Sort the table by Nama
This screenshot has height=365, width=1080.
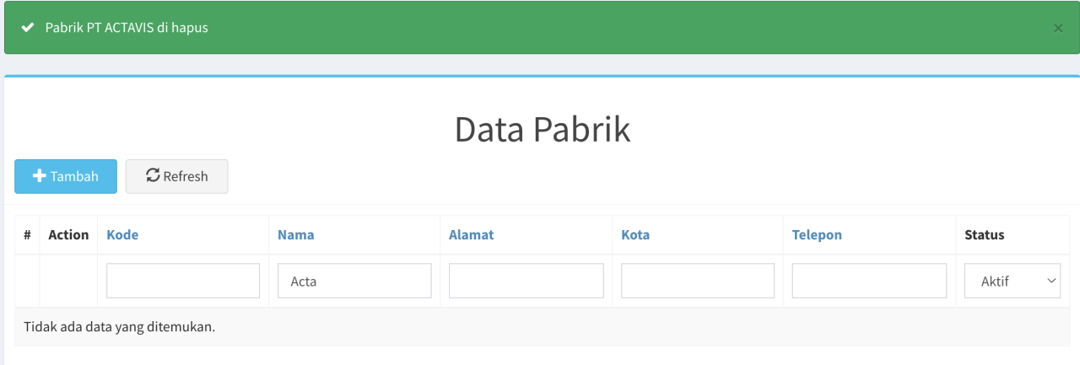(295, 235)
